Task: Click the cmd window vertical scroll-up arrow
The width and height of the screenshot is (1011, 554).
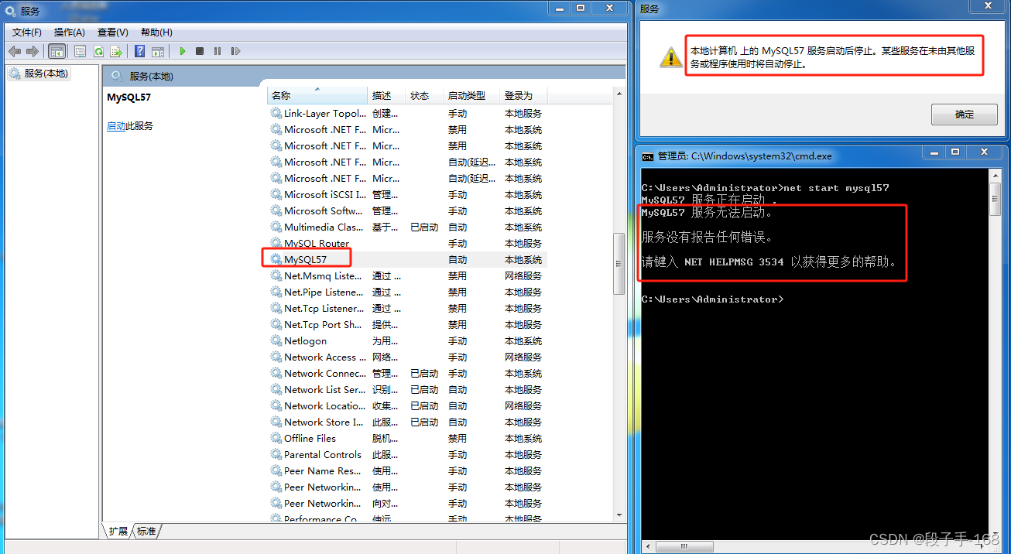Action: point(996,177)
